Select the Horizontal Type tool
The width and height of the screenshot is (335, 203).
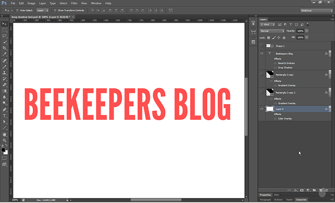[5, 115]
